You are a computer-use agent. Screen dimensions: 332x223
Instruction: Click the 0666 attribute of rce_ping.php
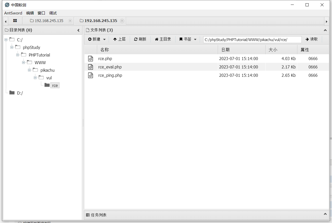click(x=313, y=75)
